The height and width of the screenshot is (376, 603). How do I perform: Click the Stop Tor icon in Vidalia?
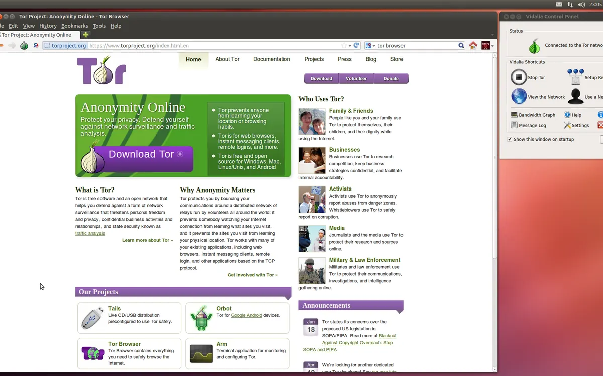click(x=519, y=77)
